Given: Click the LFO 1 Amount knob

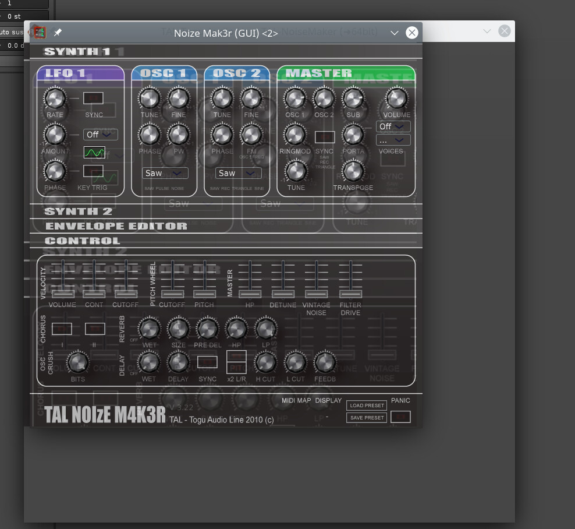Looking at the screenshot, I should click(55, 135).
